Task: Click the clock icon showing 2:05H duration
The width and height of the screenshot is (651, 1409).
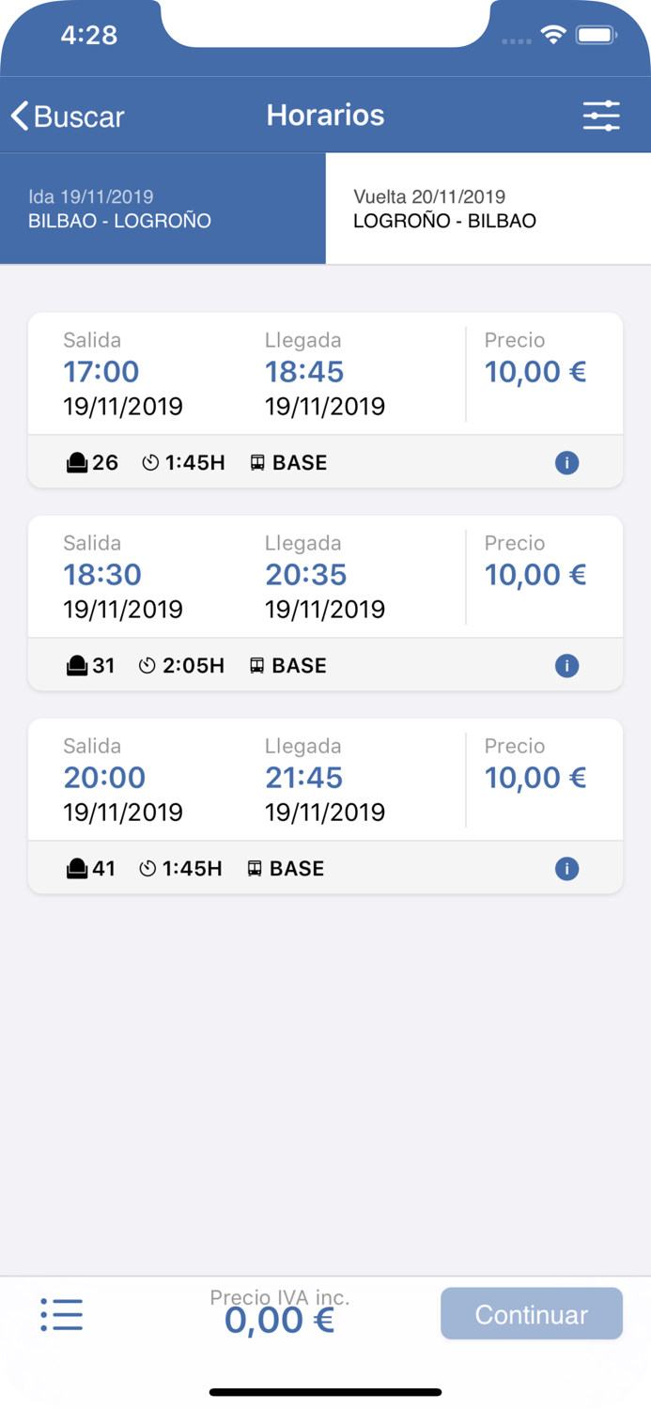Action: coord(147,665)
